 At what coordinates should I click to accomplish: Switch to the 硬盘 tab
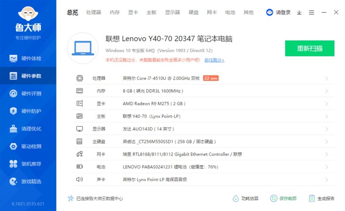(x=194, y=12)
